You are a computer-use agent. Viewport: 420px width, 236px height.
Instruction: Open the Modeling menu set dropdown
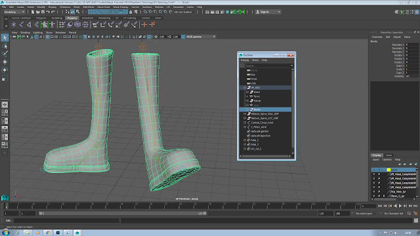point(14,12)
